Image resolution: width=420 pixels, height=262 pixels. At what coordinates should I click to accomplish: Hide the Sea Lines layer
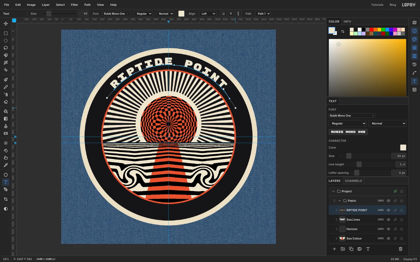pos(388,220)
